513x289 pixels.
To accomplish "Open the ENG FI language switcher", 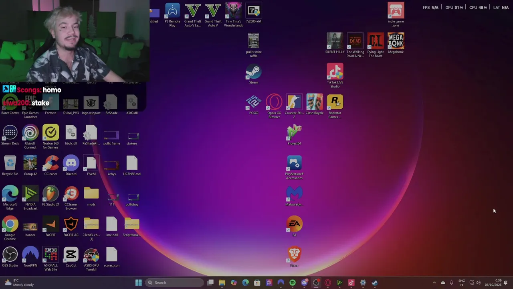I will click(461, 283).
